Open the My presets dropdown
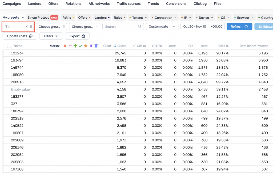The height and width of the screenshot is (173, 273). click(x=13, y=18)
